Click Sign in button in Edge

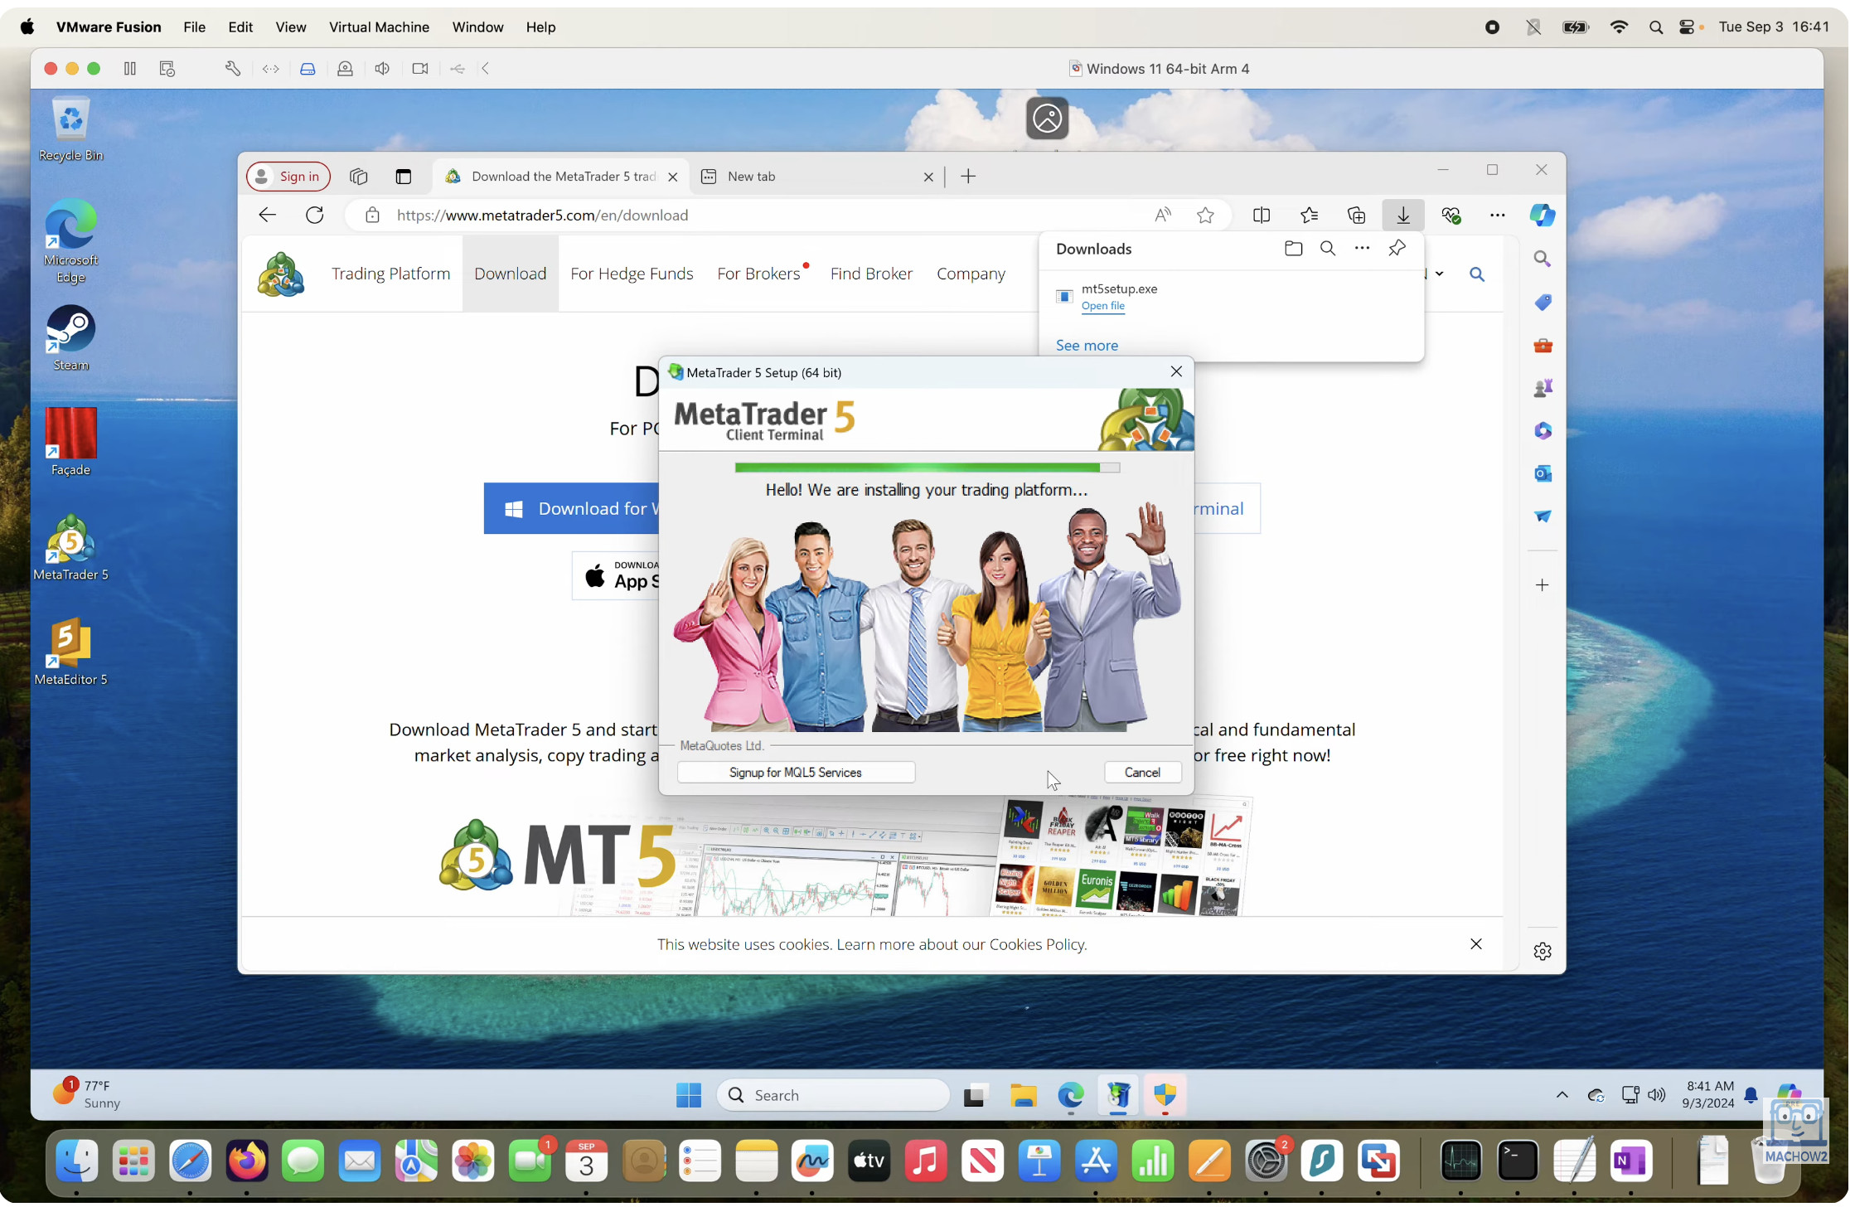[289, 177]
